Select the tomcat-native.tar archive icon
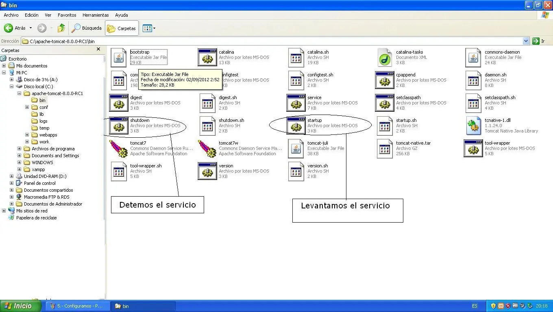Viewport: 553px width, 312px height. 385,149
